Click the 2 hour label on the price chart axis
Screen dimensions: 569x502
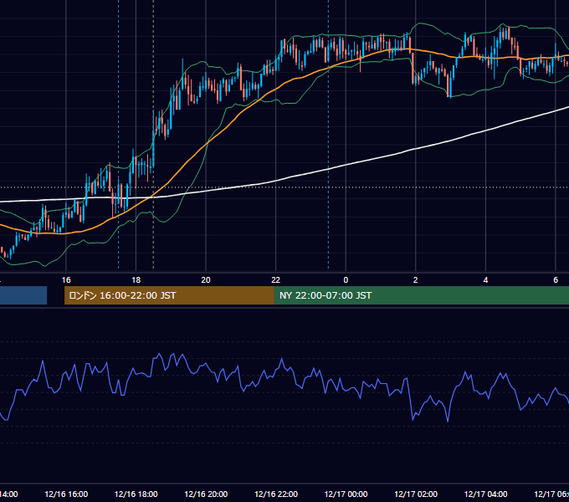click(x=416, y=280)
